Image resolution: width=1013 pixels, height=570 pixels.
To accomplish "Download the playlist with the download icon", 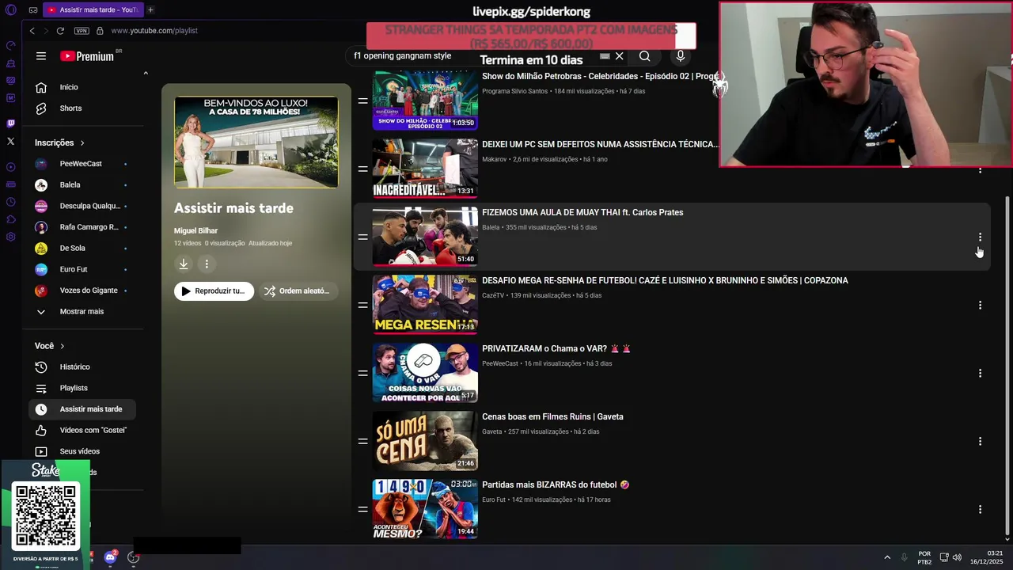I will [x=184, y=264].
